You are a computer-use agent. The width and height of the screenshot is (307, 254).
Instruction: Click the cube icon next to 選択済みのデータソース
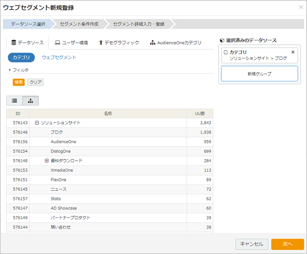point(222,40)
